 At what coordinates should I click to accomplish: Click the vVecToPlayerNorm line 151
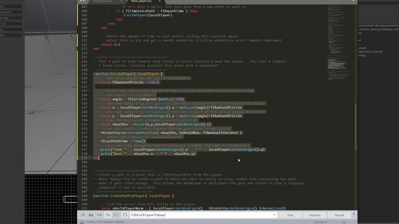[193, 208]
